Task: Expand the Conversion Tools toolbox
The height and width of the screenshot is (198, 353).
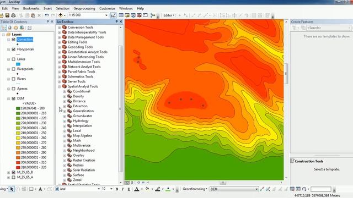Action: pos(60,28)
